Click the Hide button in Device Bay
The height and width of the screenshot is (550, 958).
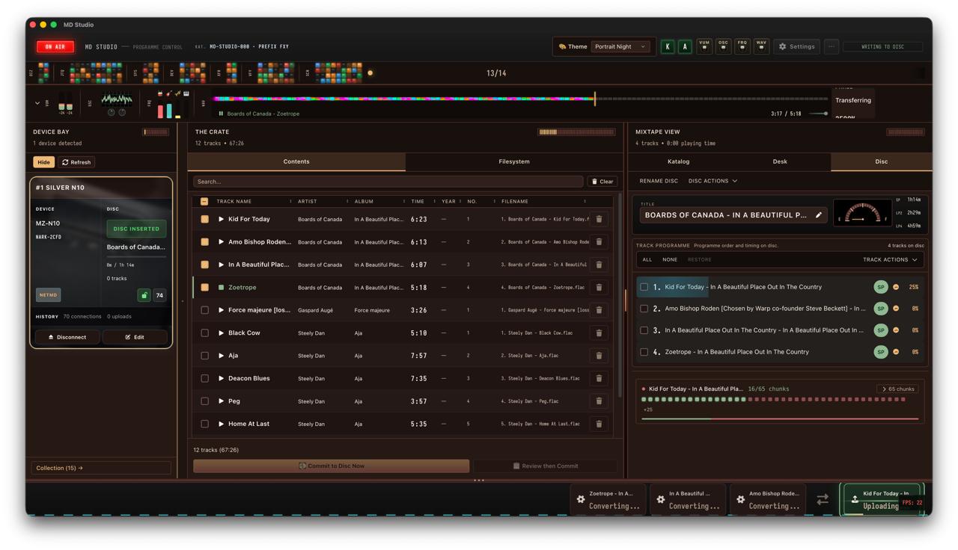[44, 162]
